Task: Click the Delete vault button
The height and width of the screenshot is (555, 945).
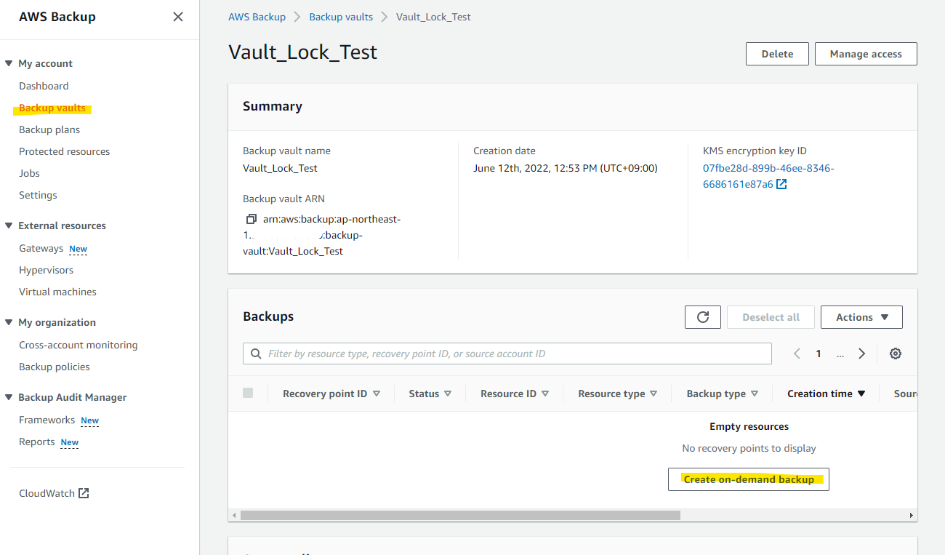Action: point(777,53)
